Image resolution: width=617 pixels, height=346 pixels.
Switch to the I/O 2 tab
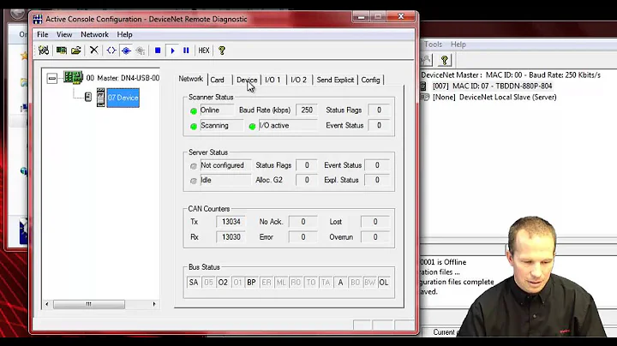click(299, 80)
